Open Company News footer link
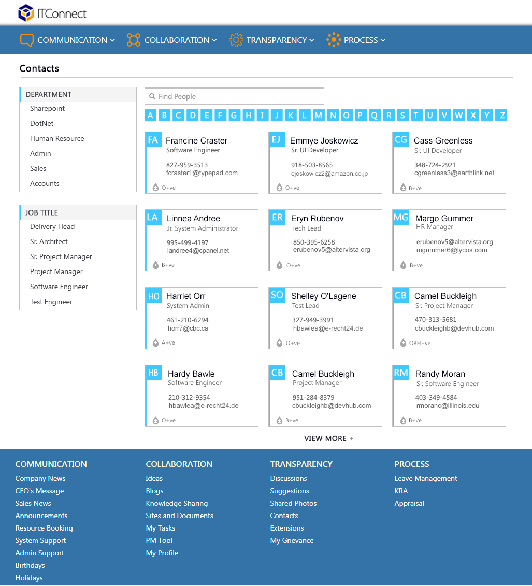This screenshot has width=532, height=586. coord(40,478)
